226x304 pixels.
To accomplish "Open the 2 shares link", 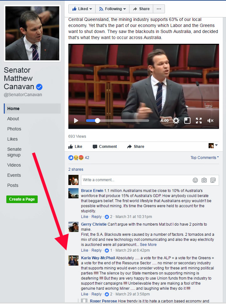I will [76, 169].
